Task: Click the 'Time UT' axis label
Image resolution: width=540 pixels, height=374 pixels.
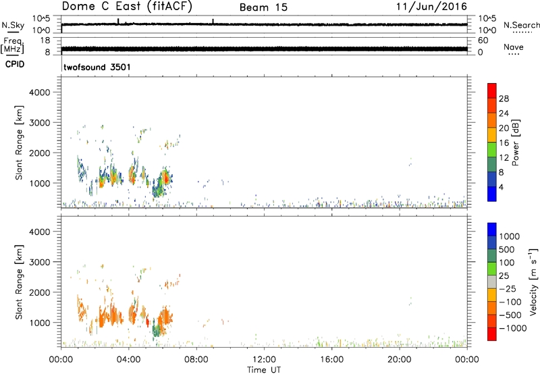Action: point(264,370)
